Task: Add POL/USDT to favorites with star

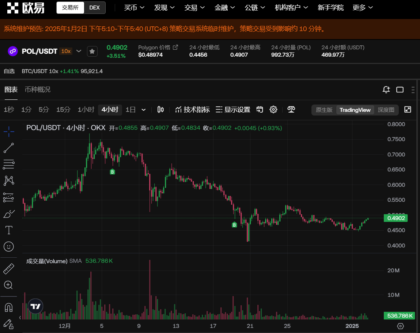Action: (92, 52)
